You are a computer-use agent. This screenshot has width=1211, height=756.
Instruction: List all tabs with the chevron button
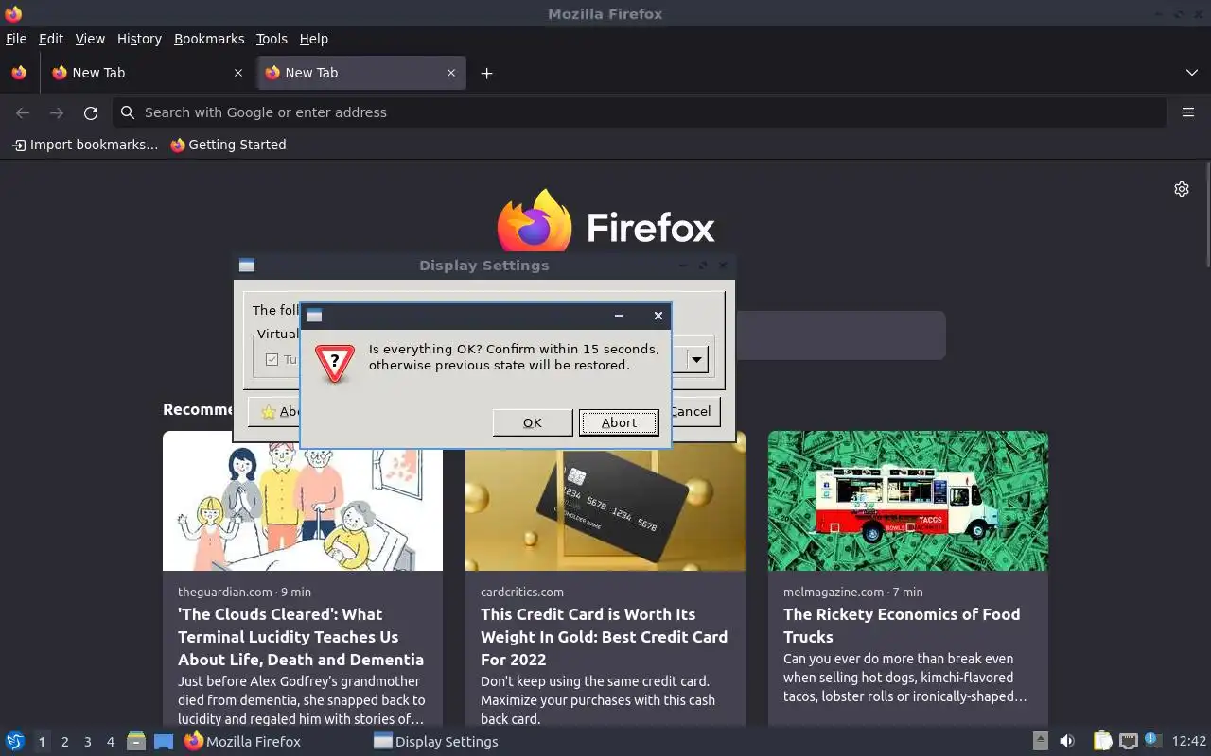[1192, 73]
